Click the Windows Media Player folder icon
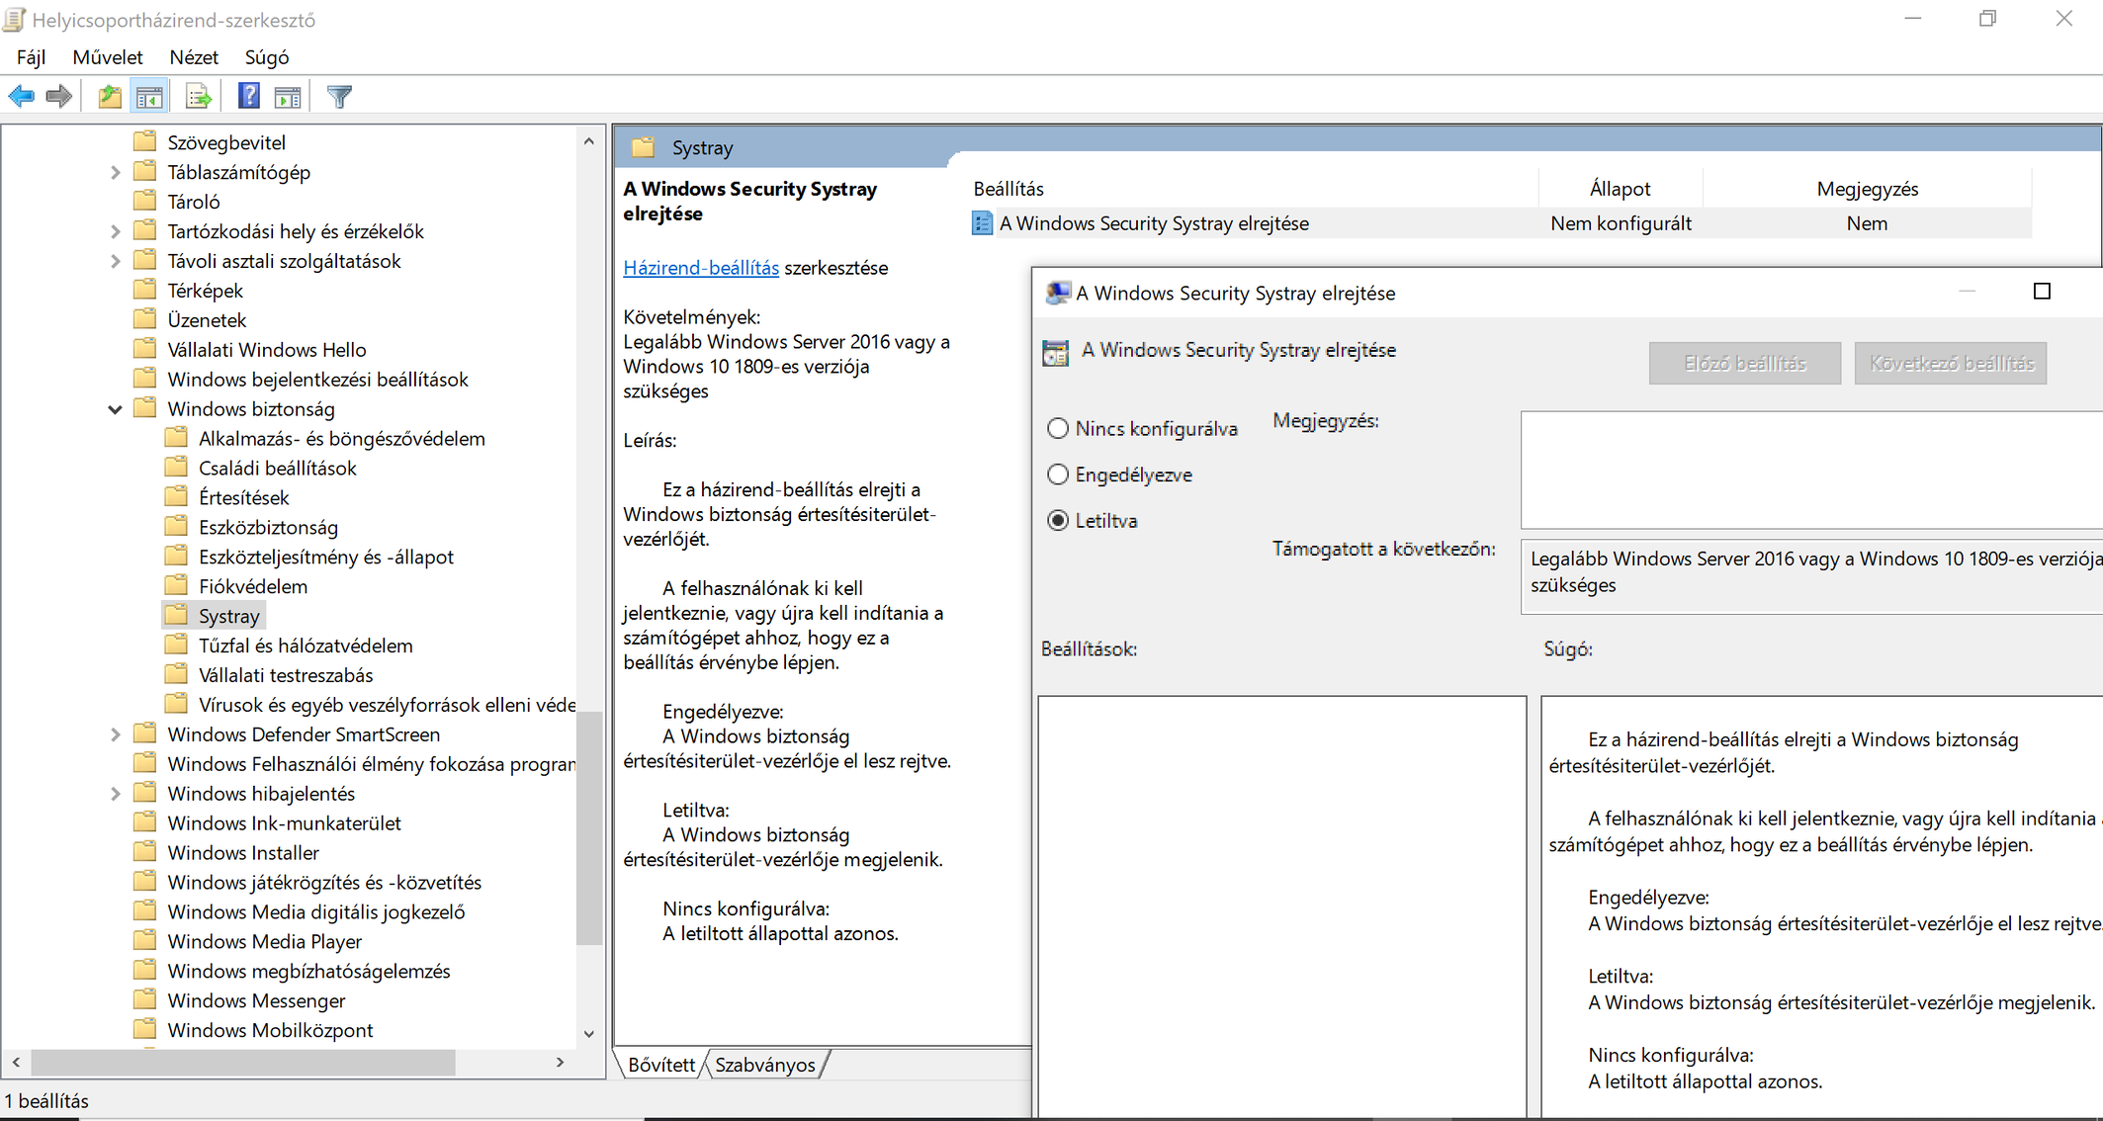The image size is (2103, 1121). (145, 941)
